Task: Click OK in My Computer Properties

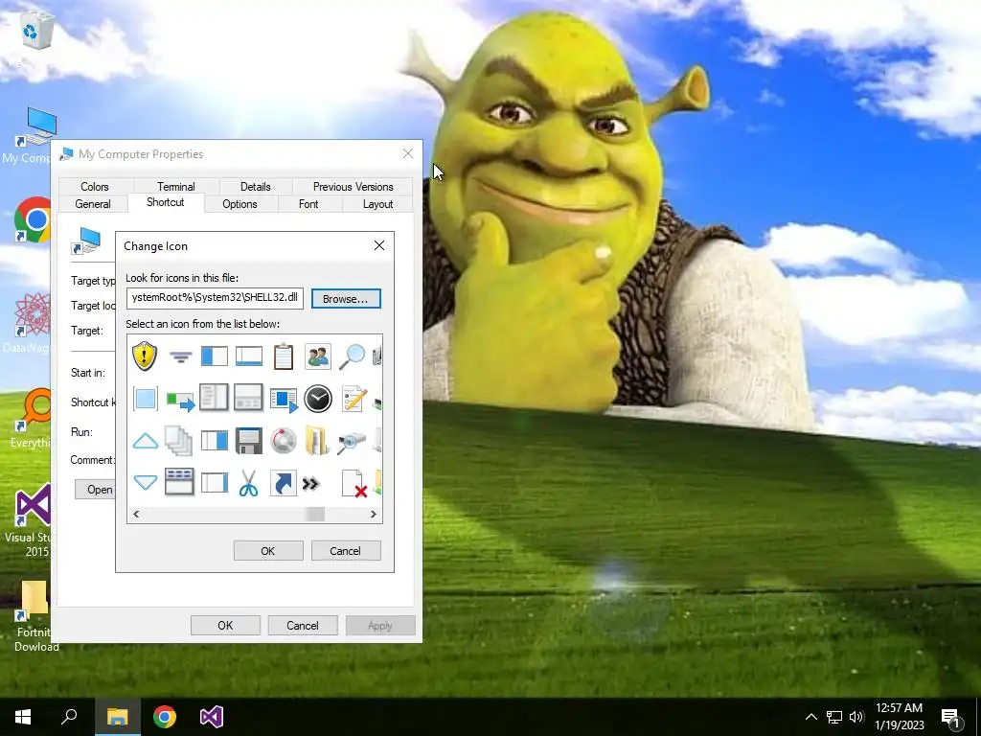Action: [x=225, y=625]
